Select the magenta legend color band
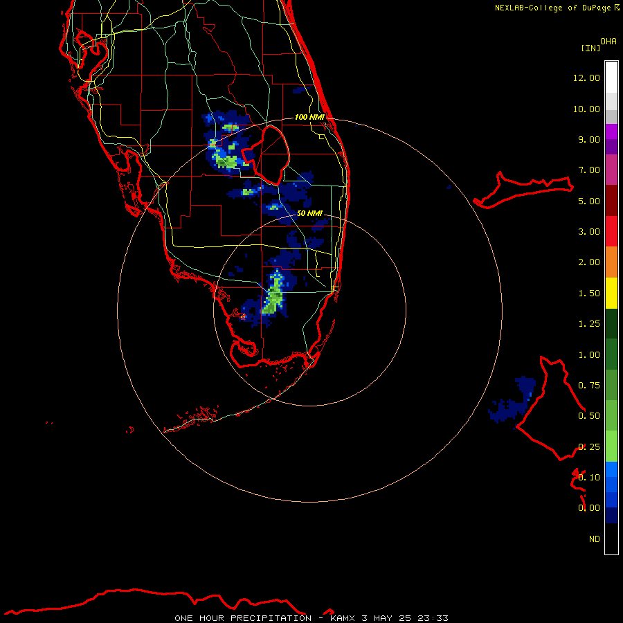The image size is (623, 623). pos(611,132)
